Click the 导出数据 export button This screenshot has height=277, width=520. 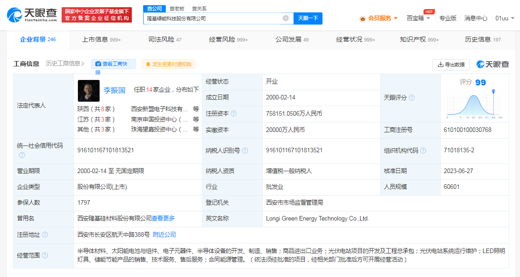(451, 65)
